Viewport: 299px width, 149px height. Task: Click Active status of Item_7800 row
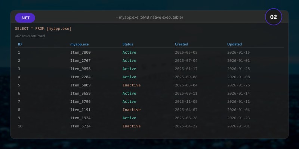pyautogui.click(x=129, y=52)
